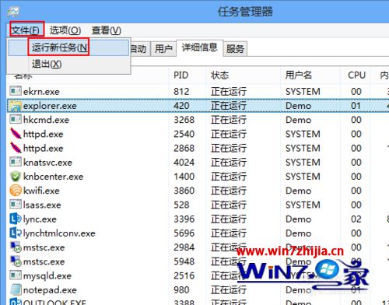This screenshot has height=305, width=389.
Task: Open the 查看(V) menu
Action: point(106,30)
